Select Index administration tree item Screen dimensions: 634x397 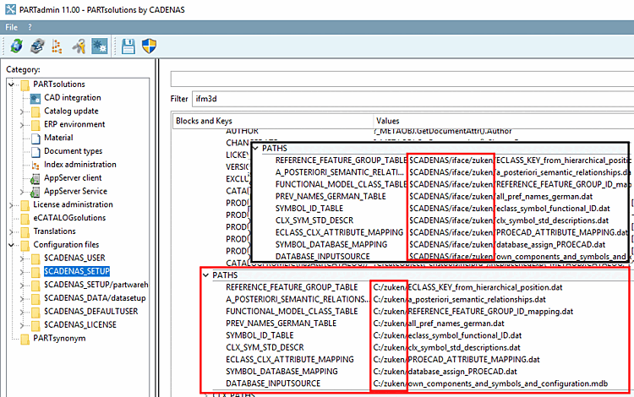[x=79, y=165]
